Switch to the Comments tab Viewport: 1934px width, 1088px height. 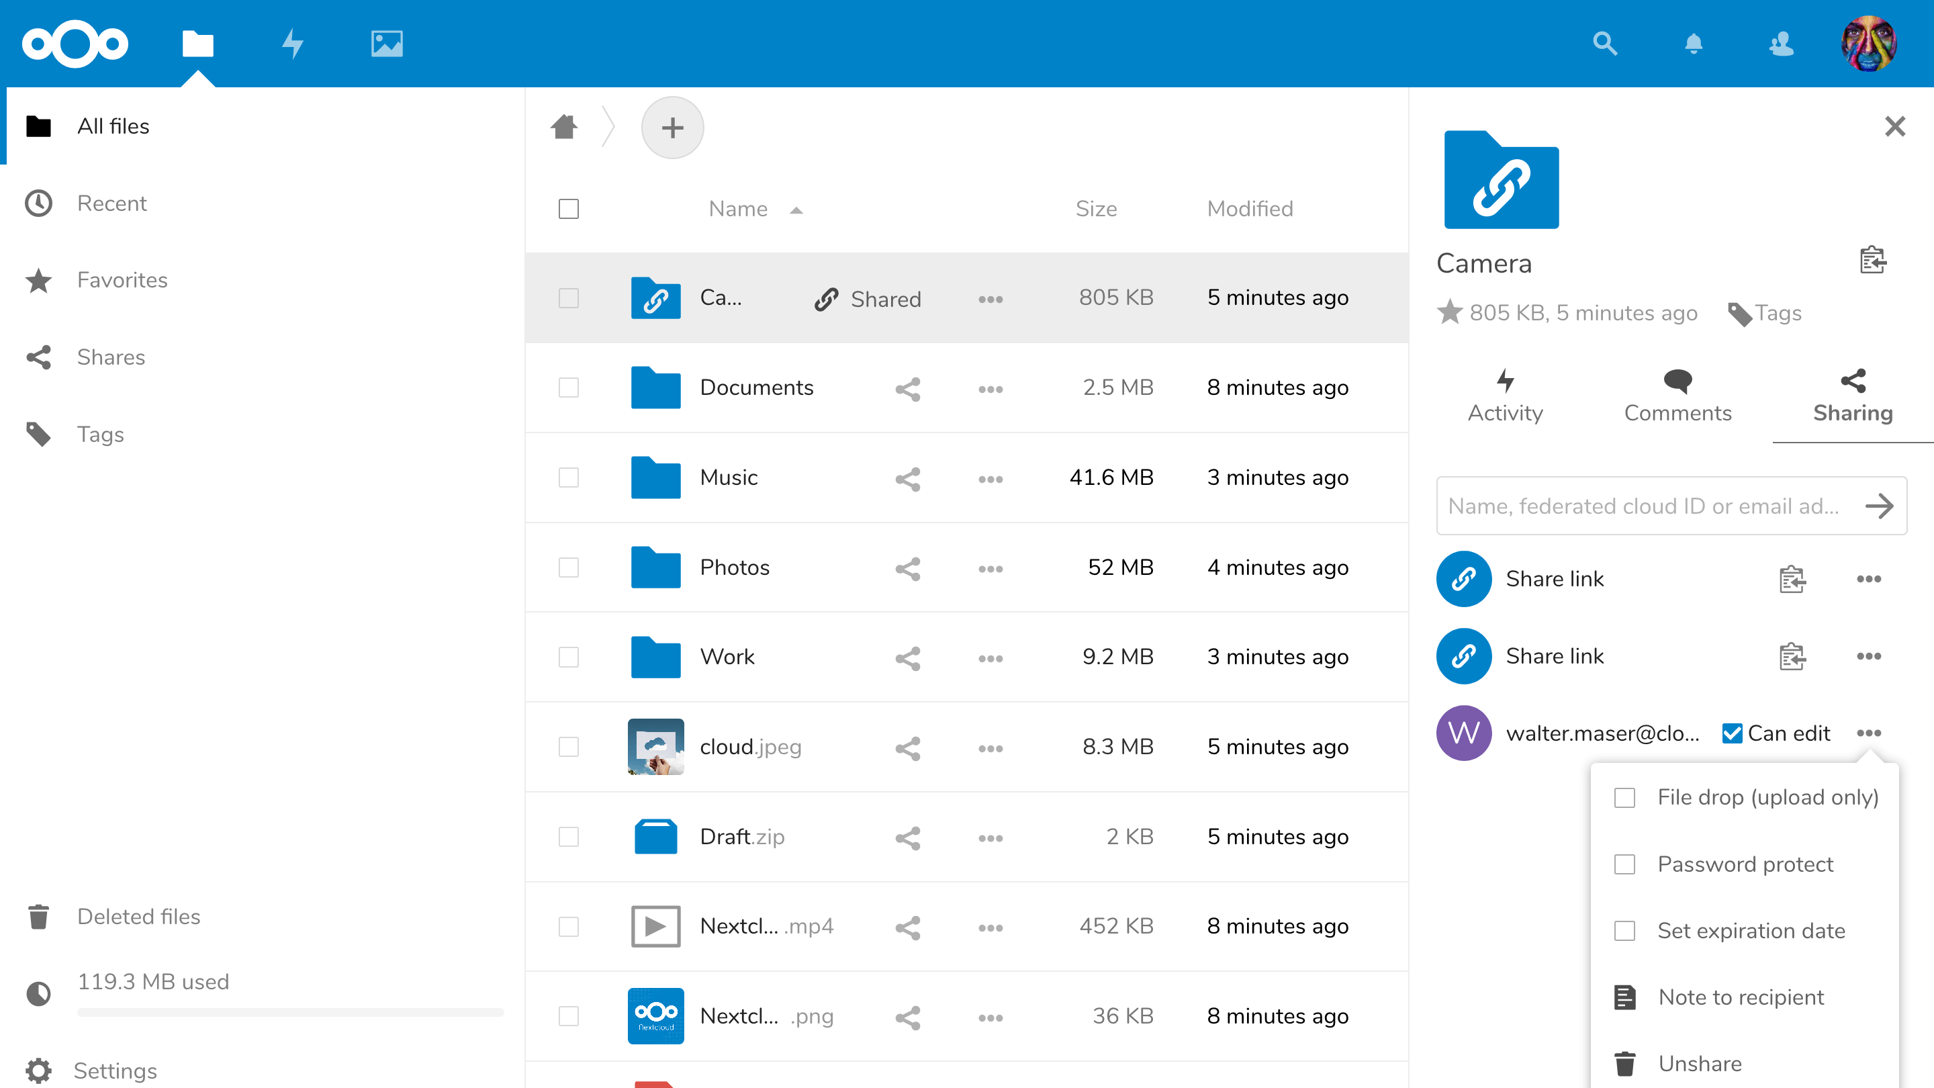(1678, 396)
